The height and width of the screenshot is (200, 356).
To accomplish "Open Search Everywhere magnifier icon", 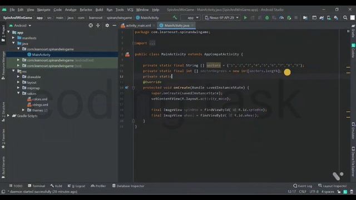I will pos(345,17).
